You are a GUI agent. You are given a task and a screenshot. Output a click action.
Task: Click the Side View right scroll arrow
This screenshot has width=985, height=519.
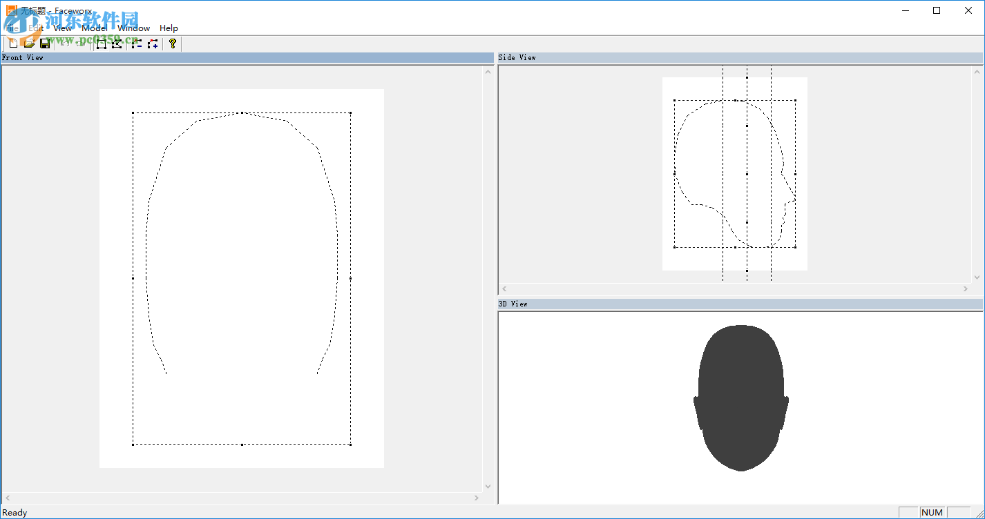point(966,288)
